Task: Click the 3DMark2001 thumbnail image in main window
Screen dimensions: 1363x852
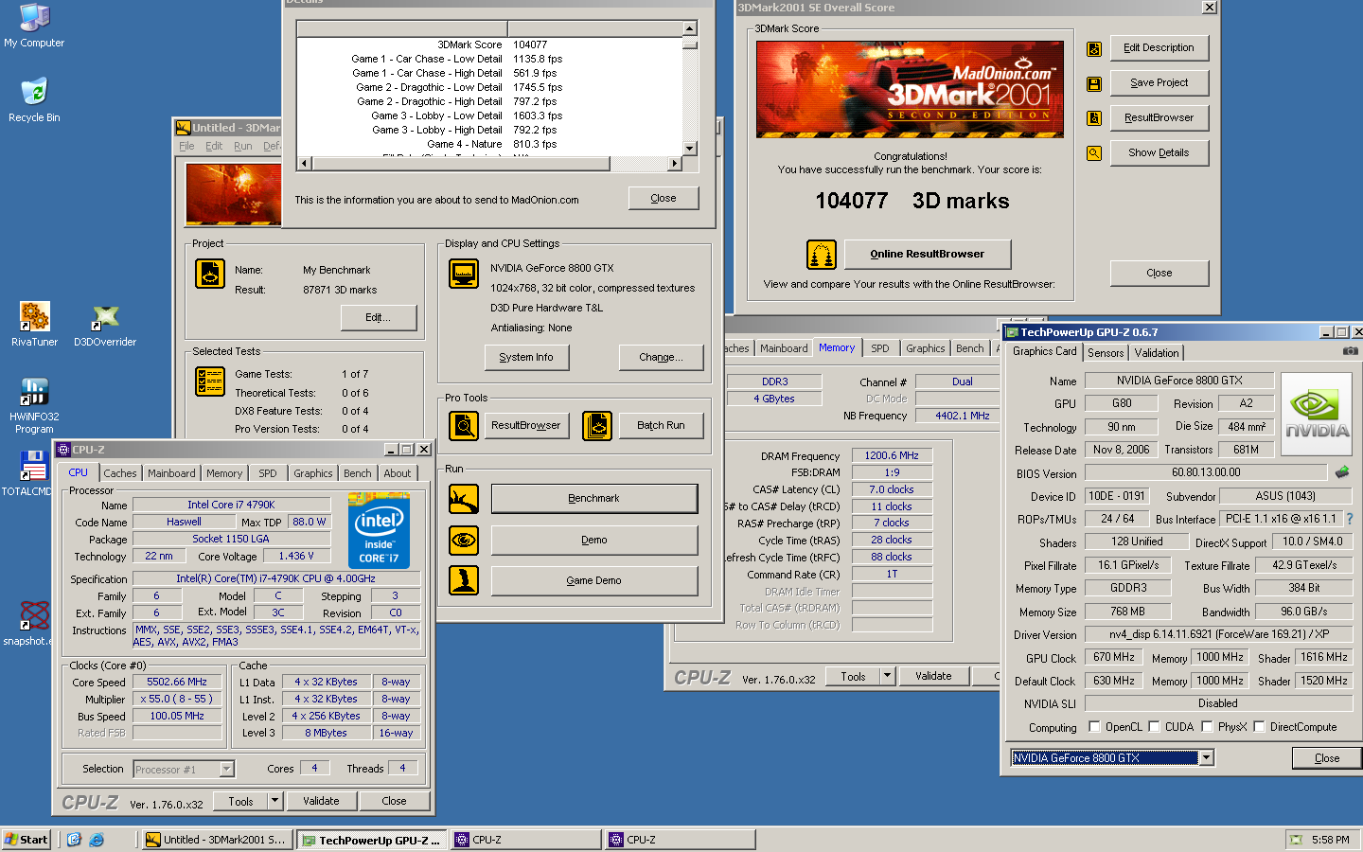Action: pyautogui.click(x=234, y=193)
